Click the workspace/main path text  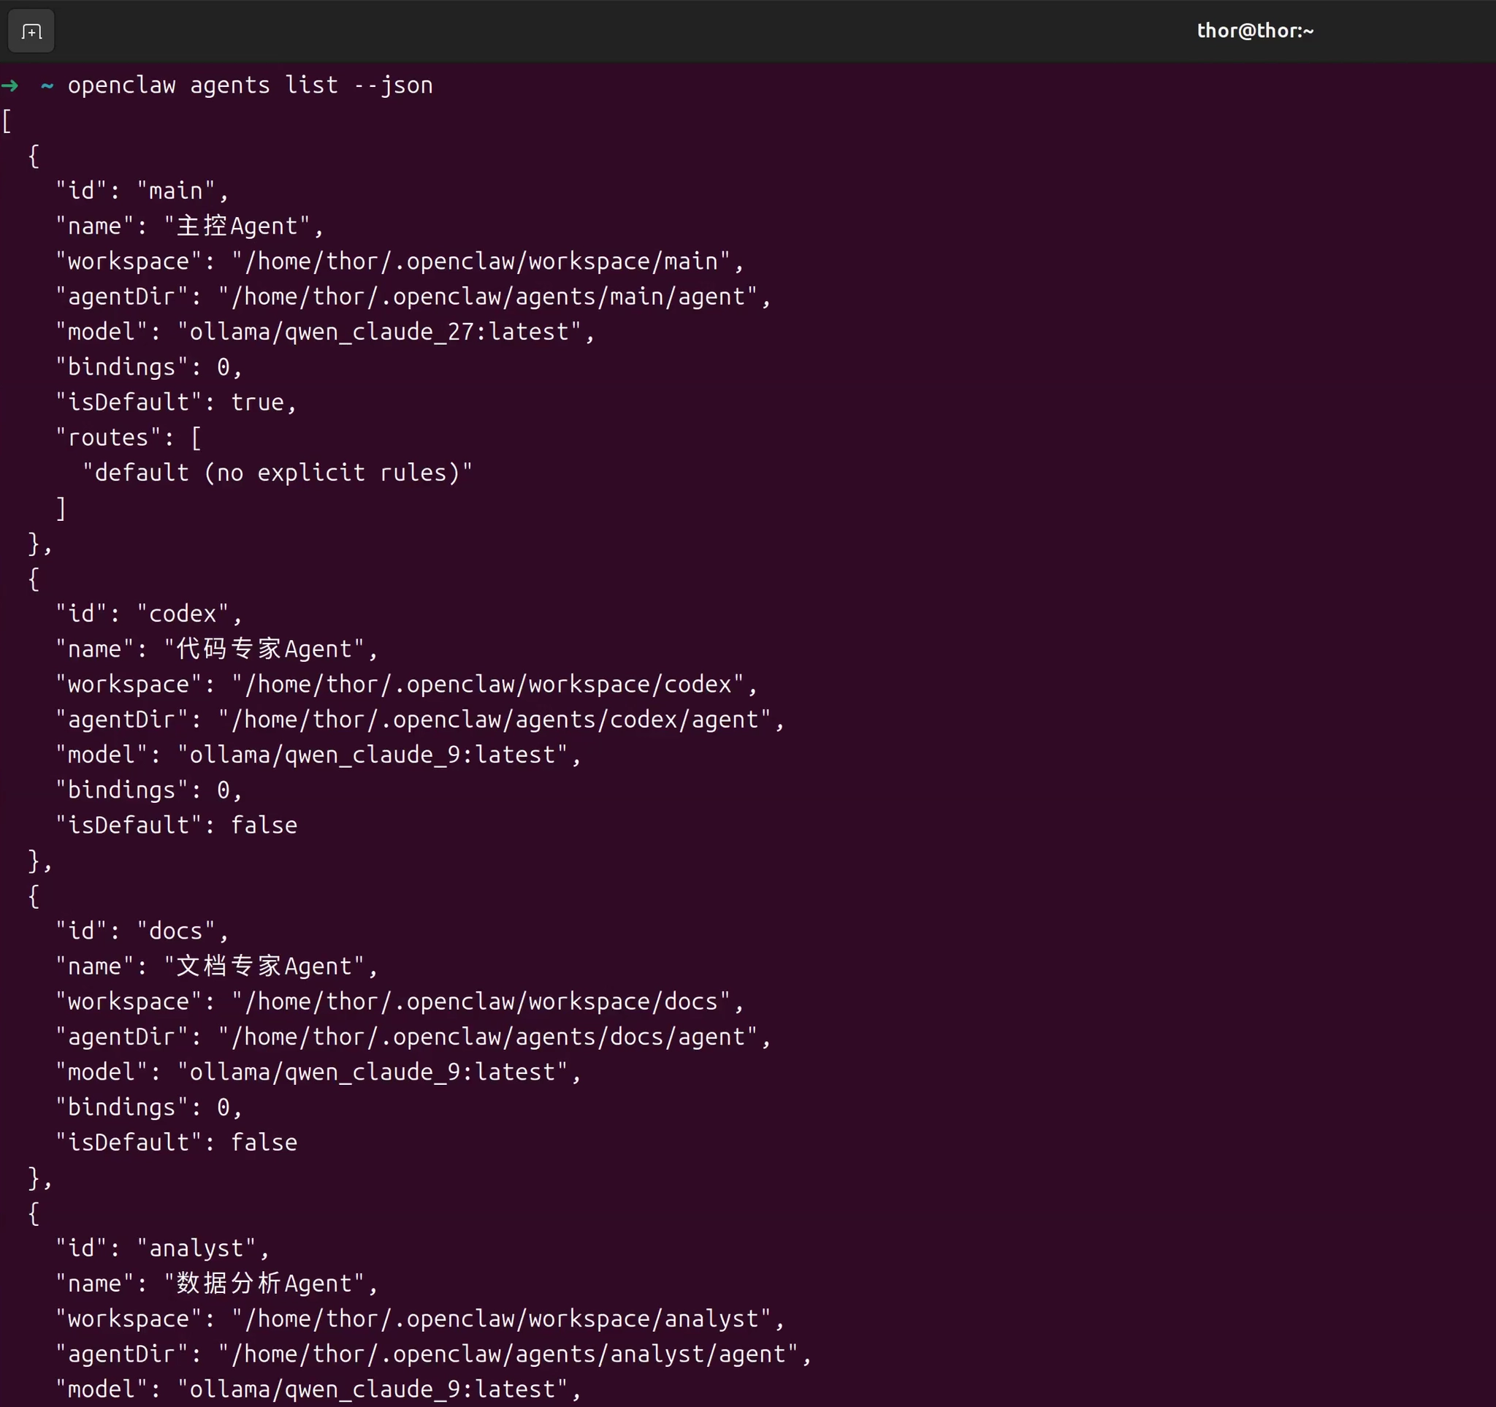pos(480,262)
